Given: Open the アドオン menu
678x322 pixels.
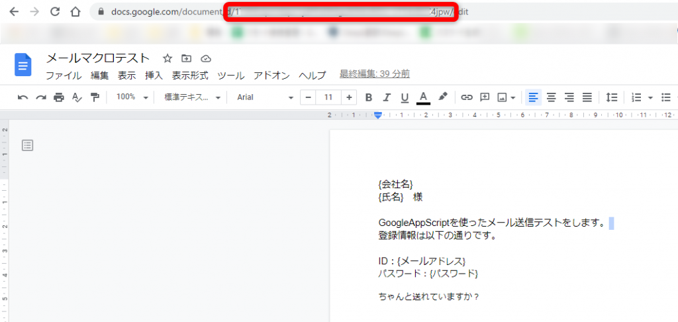Looking at the screenshot, I should (271, 76).
